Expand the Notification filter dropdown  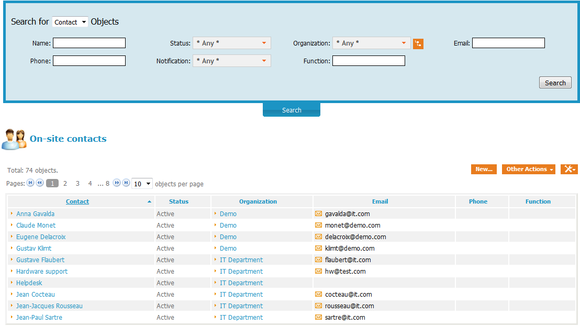tap(231, 61)
